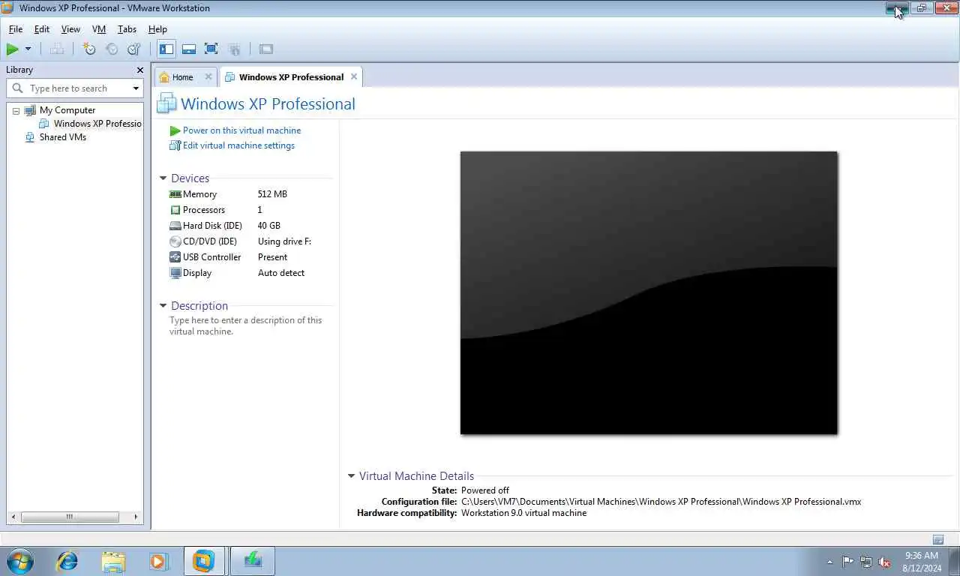Click the Hard Disk drive icon
Image resolution: width=960 pixels, height=576 pixels.
click(175, 226)
